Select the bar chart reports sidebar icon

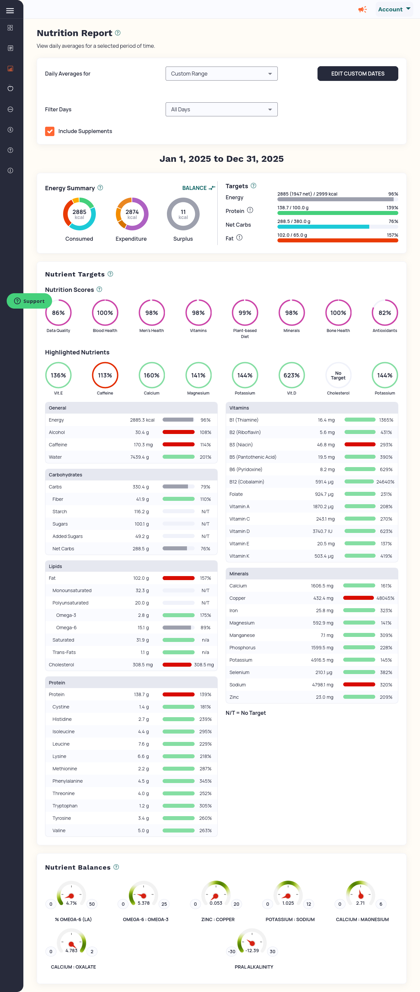(10, 69)
